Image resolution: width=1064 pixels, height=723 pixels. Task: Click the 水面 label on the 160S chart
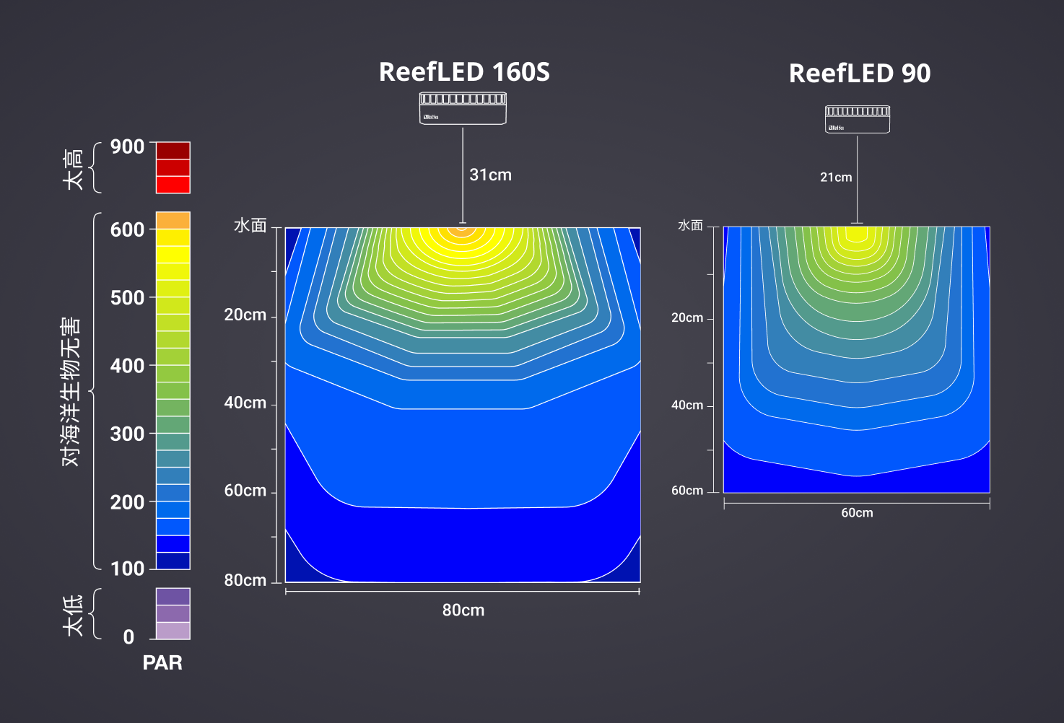[x=250, y=226]
